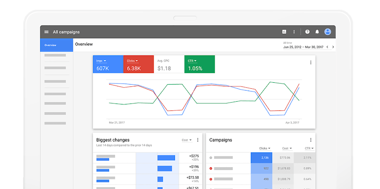380x189 pixels.
Task: Go to next date range arrow
Action: [333, 47]
